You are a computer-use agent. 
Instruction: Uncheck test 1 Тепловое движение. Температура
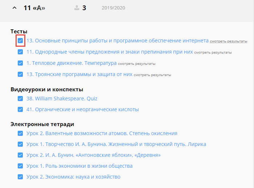click(20, 63)
